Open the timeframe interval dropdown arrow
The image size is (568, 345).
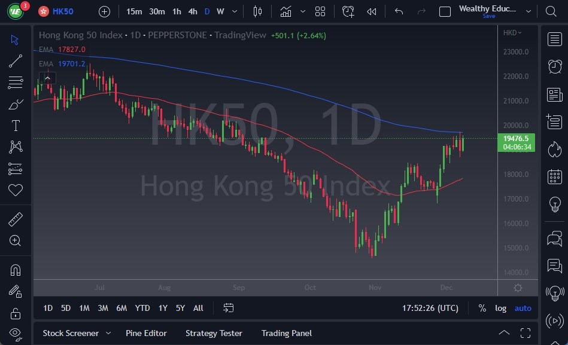pos(235,11)
